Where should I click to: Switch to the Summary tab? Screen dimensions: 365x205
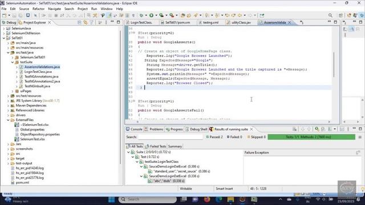[175, 146]
